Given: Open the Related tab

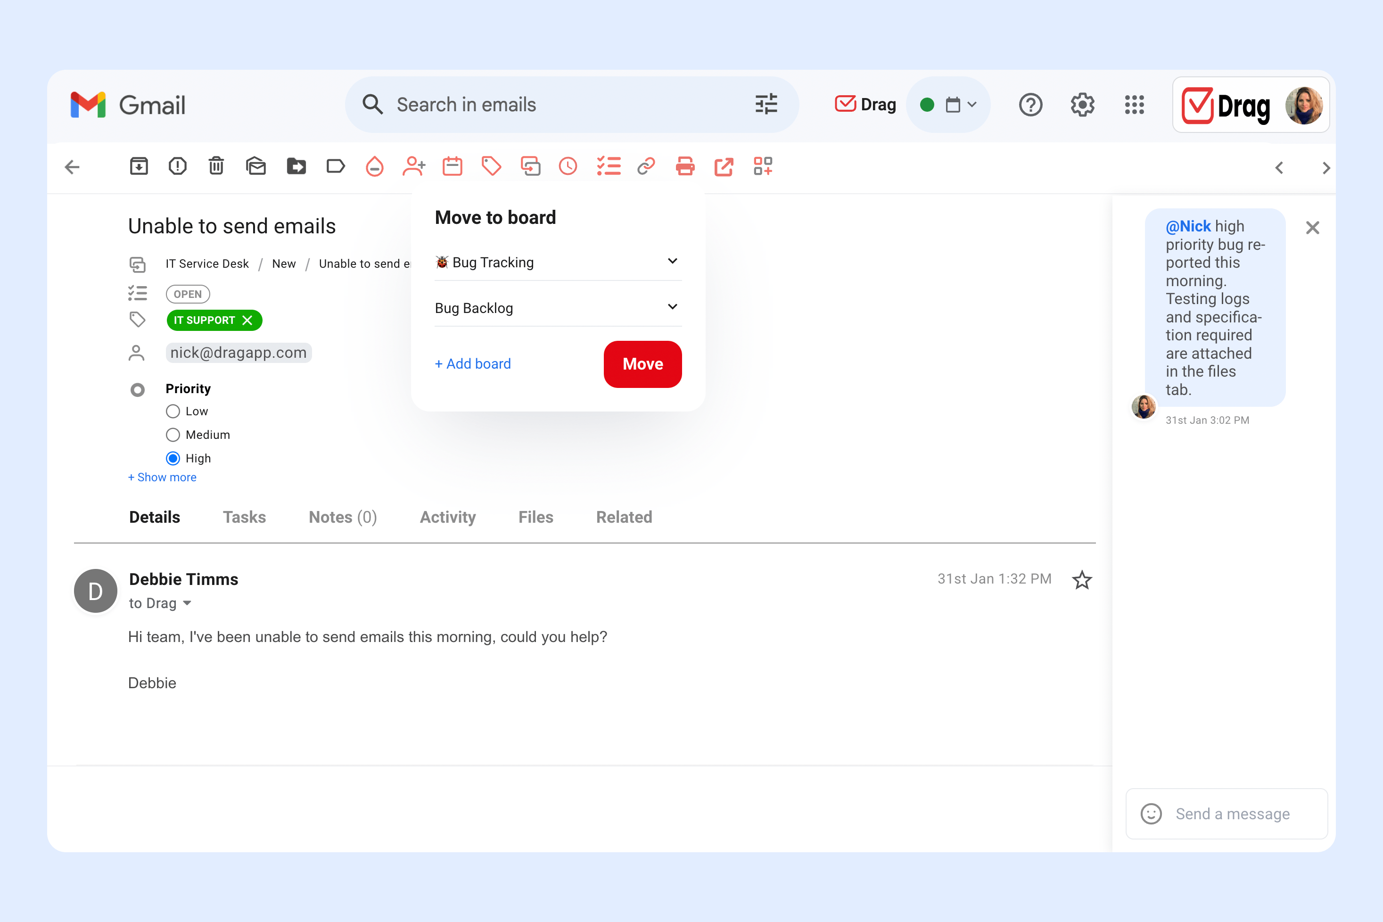Looking at the screenshot, I should (x=625, y=517).
